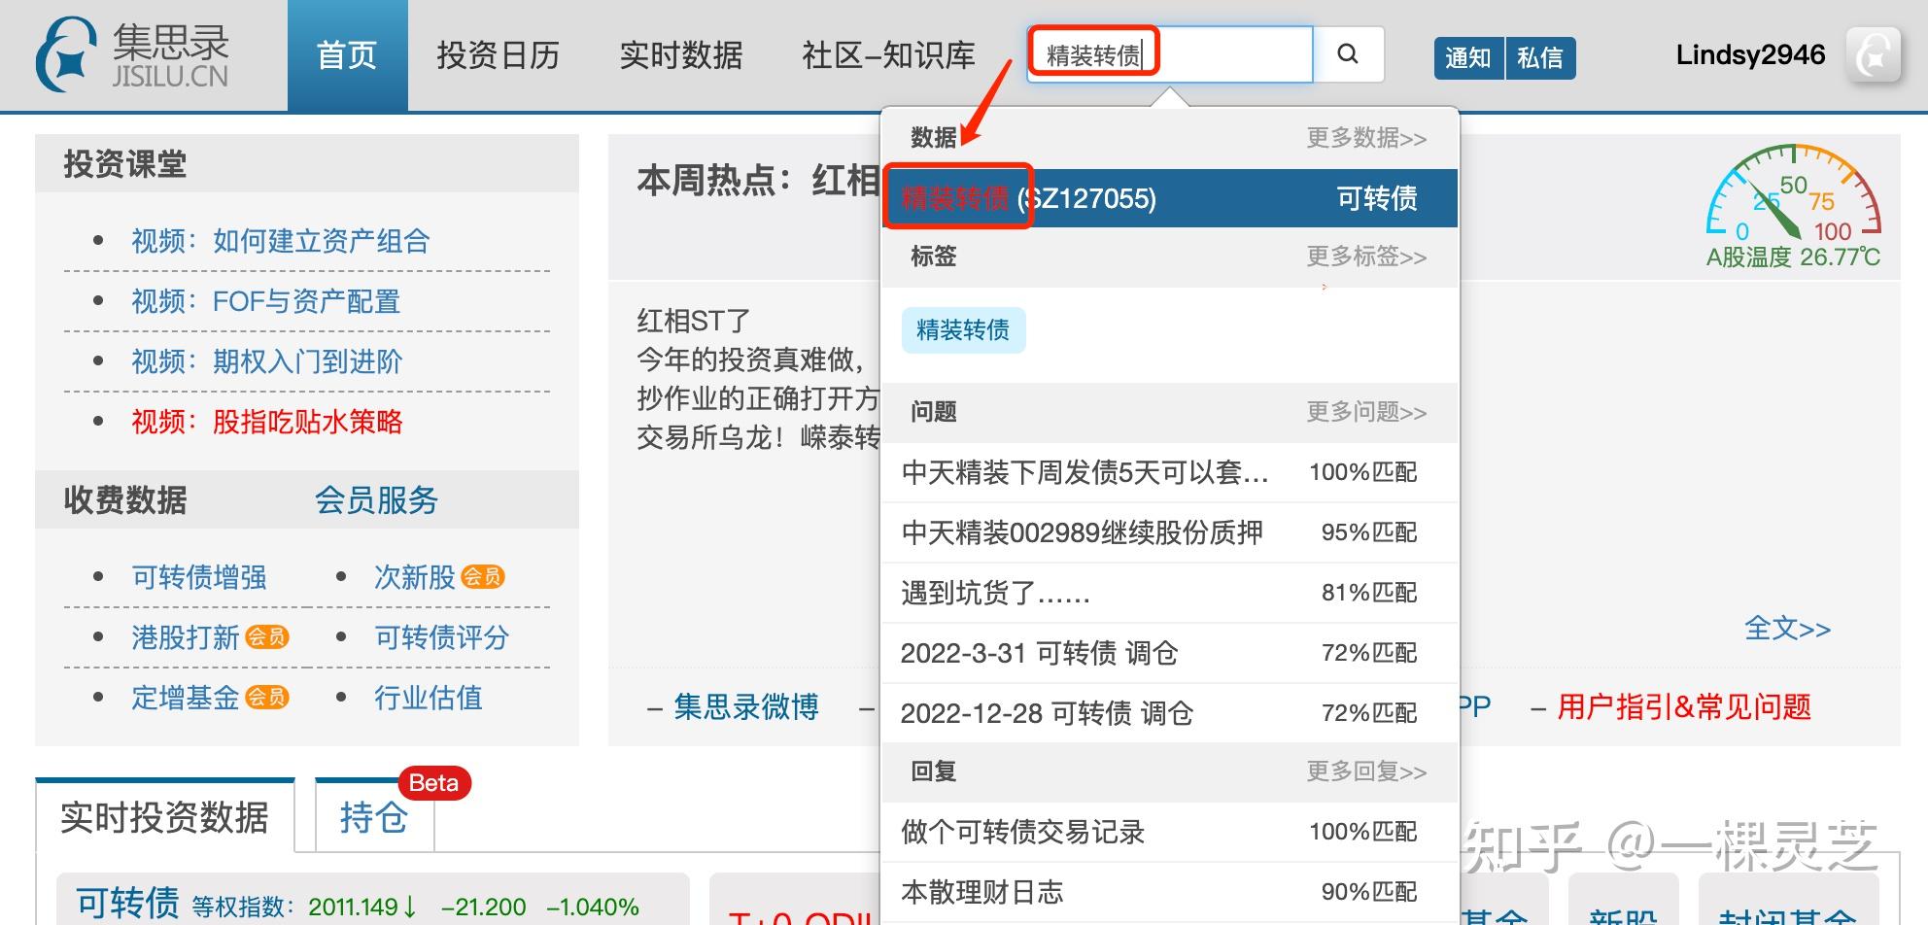Open the user avatar icon
1928x925 pixels.
[1873, 54]
